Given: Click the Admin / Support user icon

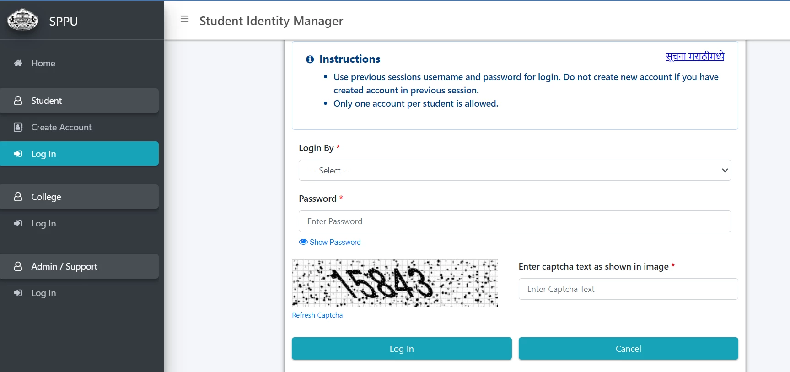Looking at the screenshot, I should tap(18, 266).
